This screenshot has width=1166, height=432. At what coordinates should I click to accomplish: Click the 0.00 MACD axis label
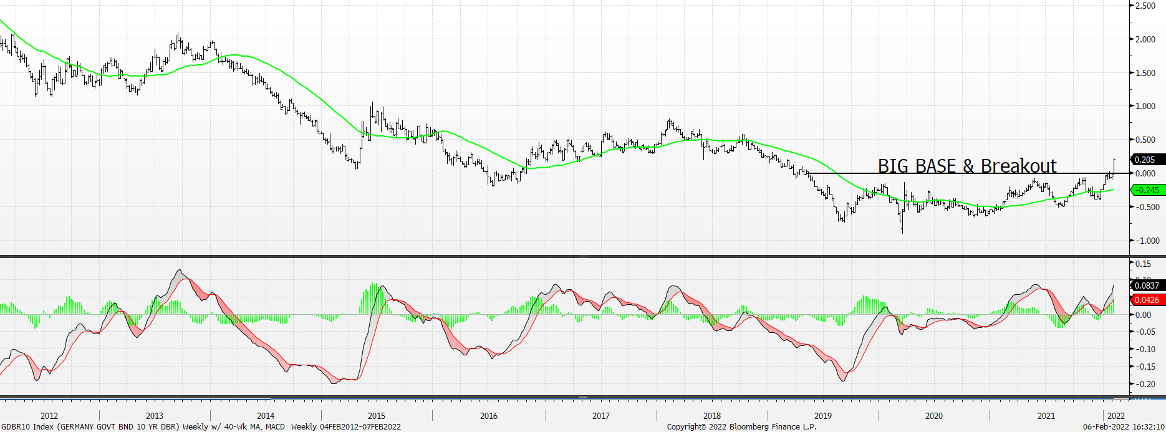click(1144, 315)
